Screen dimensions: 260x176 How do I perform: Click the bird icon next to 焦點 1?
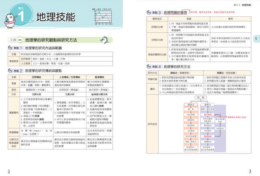[10, 48]
